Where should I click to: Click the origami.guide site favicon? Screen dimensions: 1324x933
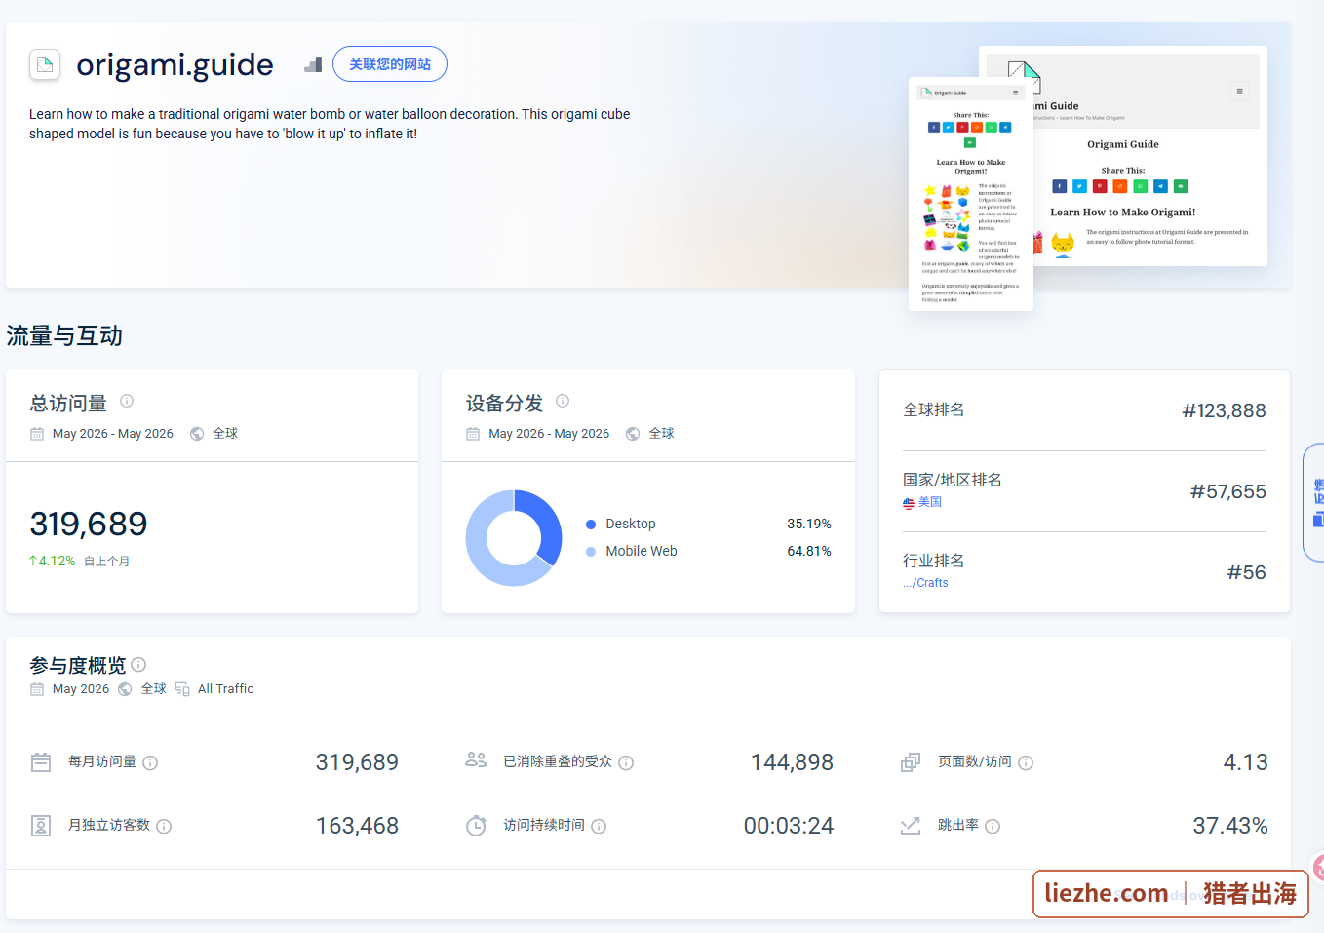pos(45,64)
